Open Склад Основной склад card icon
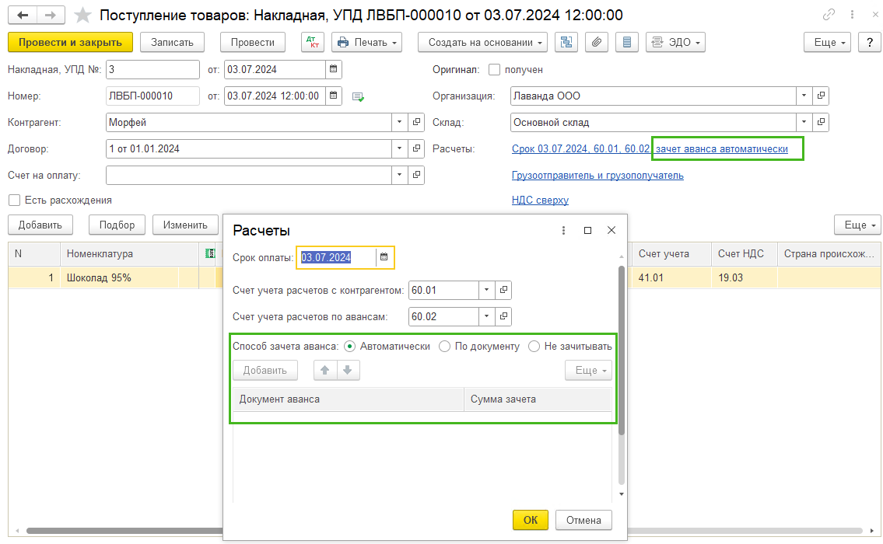 pyautogui.click(x=821, y=122)
